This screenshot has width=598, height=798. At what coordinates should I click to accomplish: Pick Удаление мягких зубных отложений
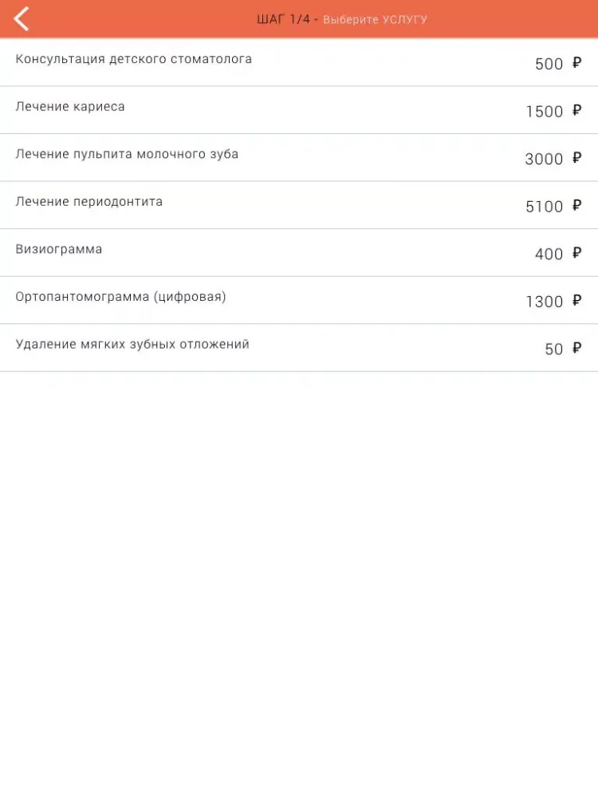(299, 348)
